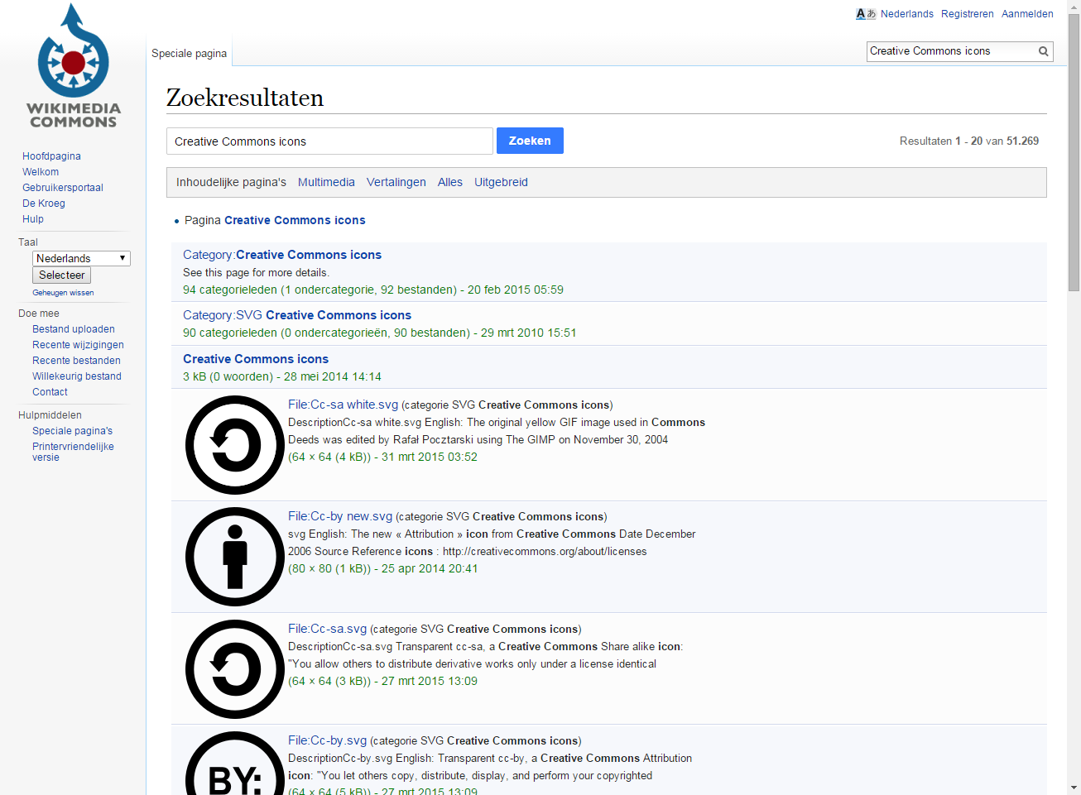Viewport: 1081px width, 795px height.
Task: Click Geheugen wissen link
Action: click(x=63, y=293)
